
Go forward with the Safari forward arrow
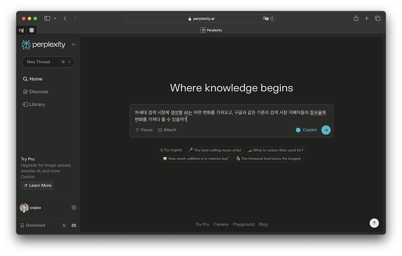point(75,19)
